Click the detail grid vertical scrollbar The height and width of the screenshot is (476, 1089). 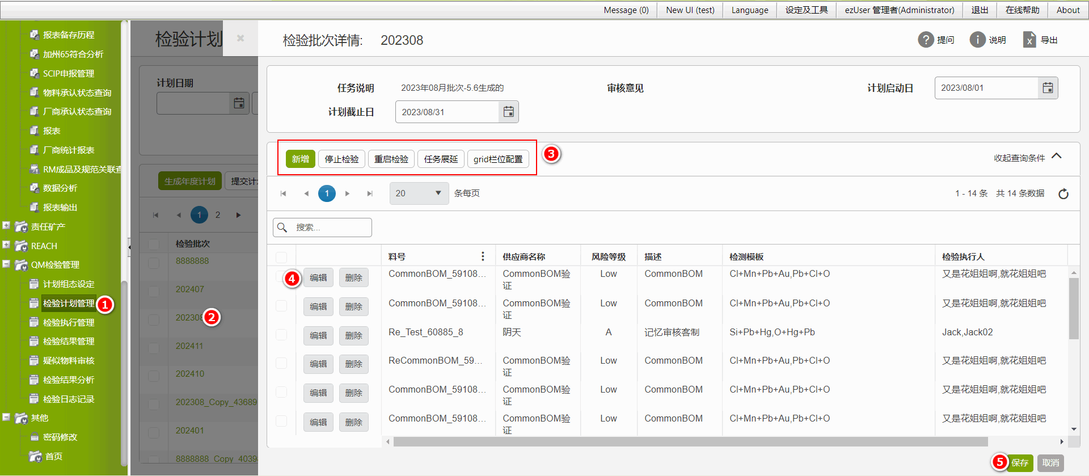pyautogui.click(x=1074, y=309)
